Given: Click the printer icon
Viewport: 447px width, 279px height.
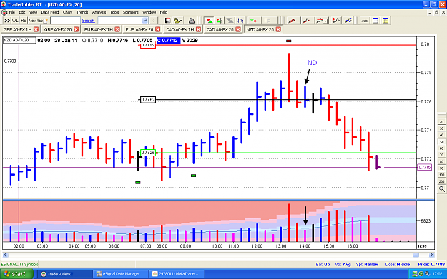Looking at the screenshot, I should (x=192, y=21).
